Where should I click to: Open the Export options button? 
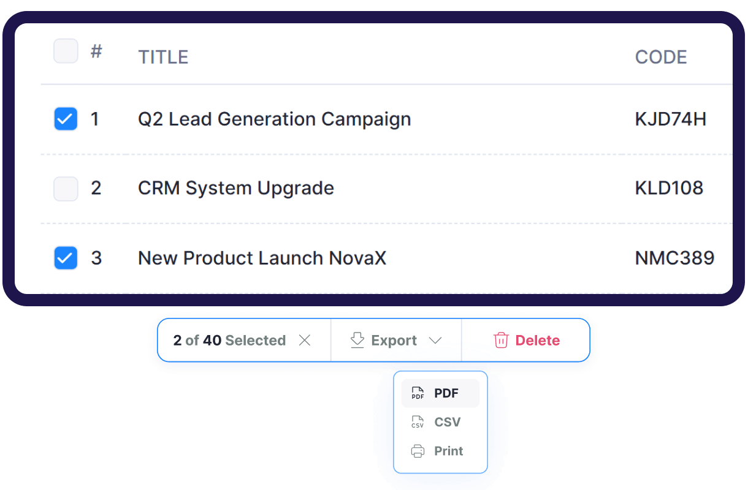coord(394,341)
